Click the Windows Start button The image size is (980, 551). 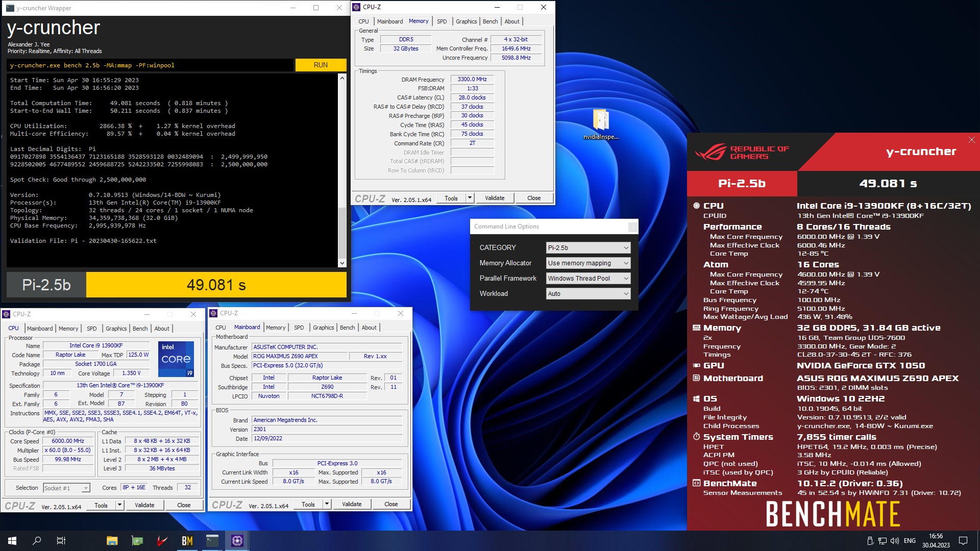[12, 541]
